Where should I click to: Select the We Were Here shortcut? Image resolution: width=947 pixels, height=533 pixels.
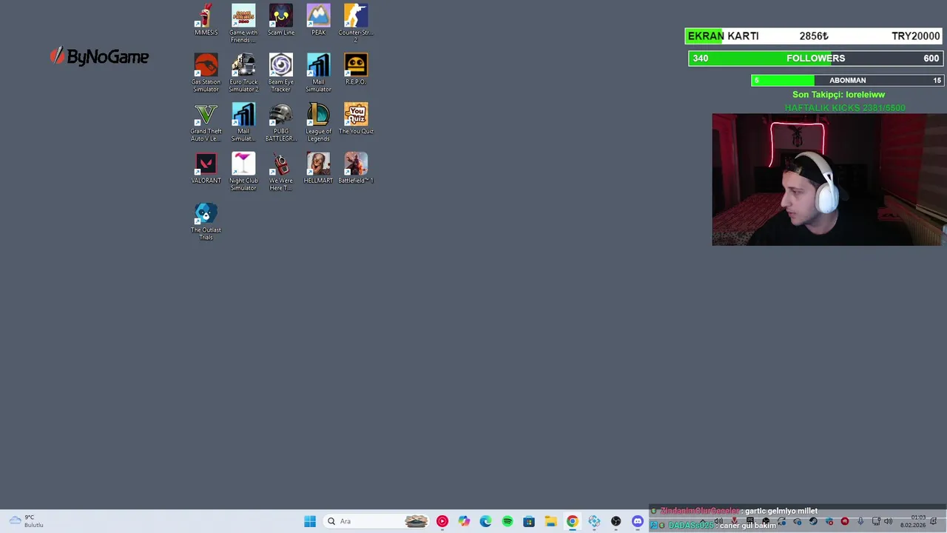[x=281, y=171]
